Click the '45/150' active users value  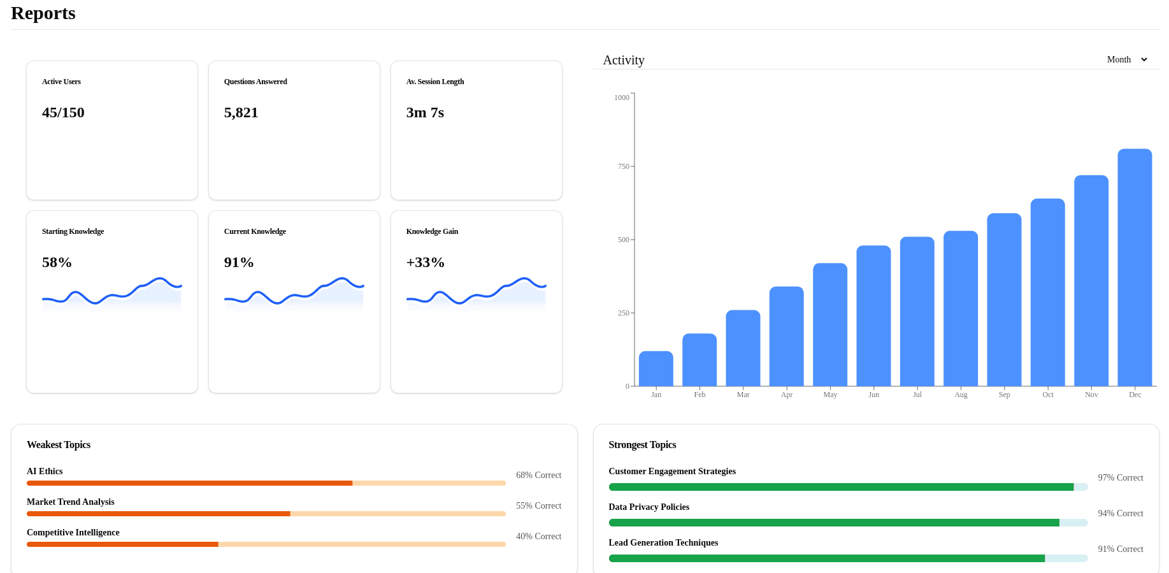coord(63,113)
